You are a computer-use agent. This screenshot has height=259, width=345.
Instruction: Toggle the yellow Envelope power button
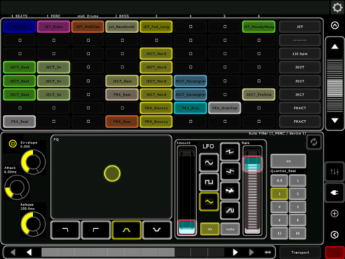pos(12,144)
